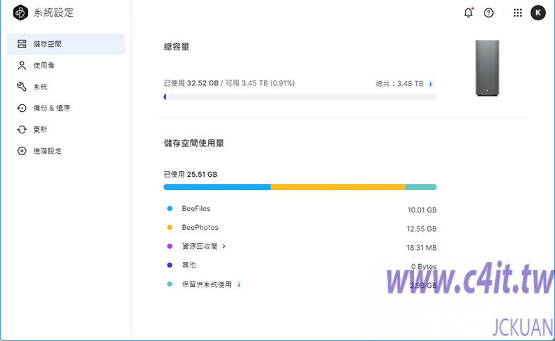Click the info icon beside 保留供系統使用
555x341 pixels.
coord(239,284)
